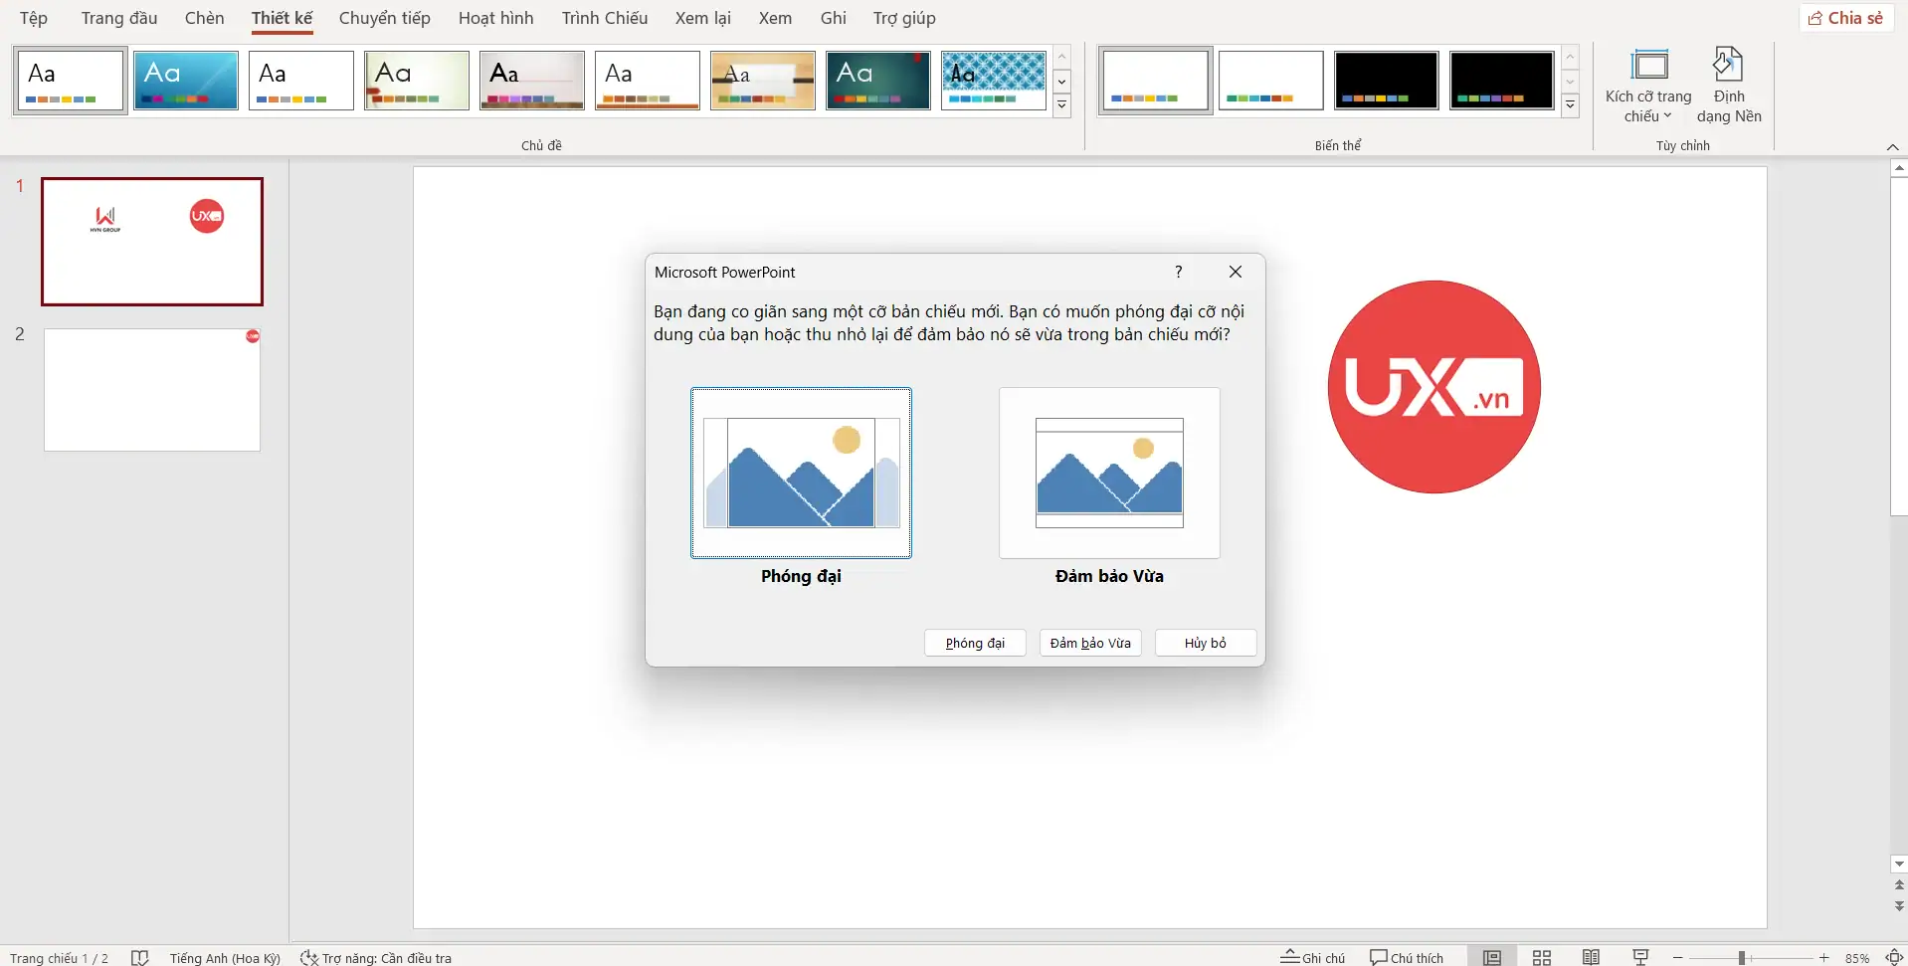This screenshot has height=966, width=1908.
Task: Open Kích cỡ trang chiếu dropdown
Action: [1648, 86]
